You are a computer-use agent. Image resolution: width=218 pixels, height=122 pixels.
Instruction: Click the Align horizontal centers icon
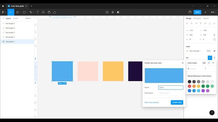coord(191,23)
